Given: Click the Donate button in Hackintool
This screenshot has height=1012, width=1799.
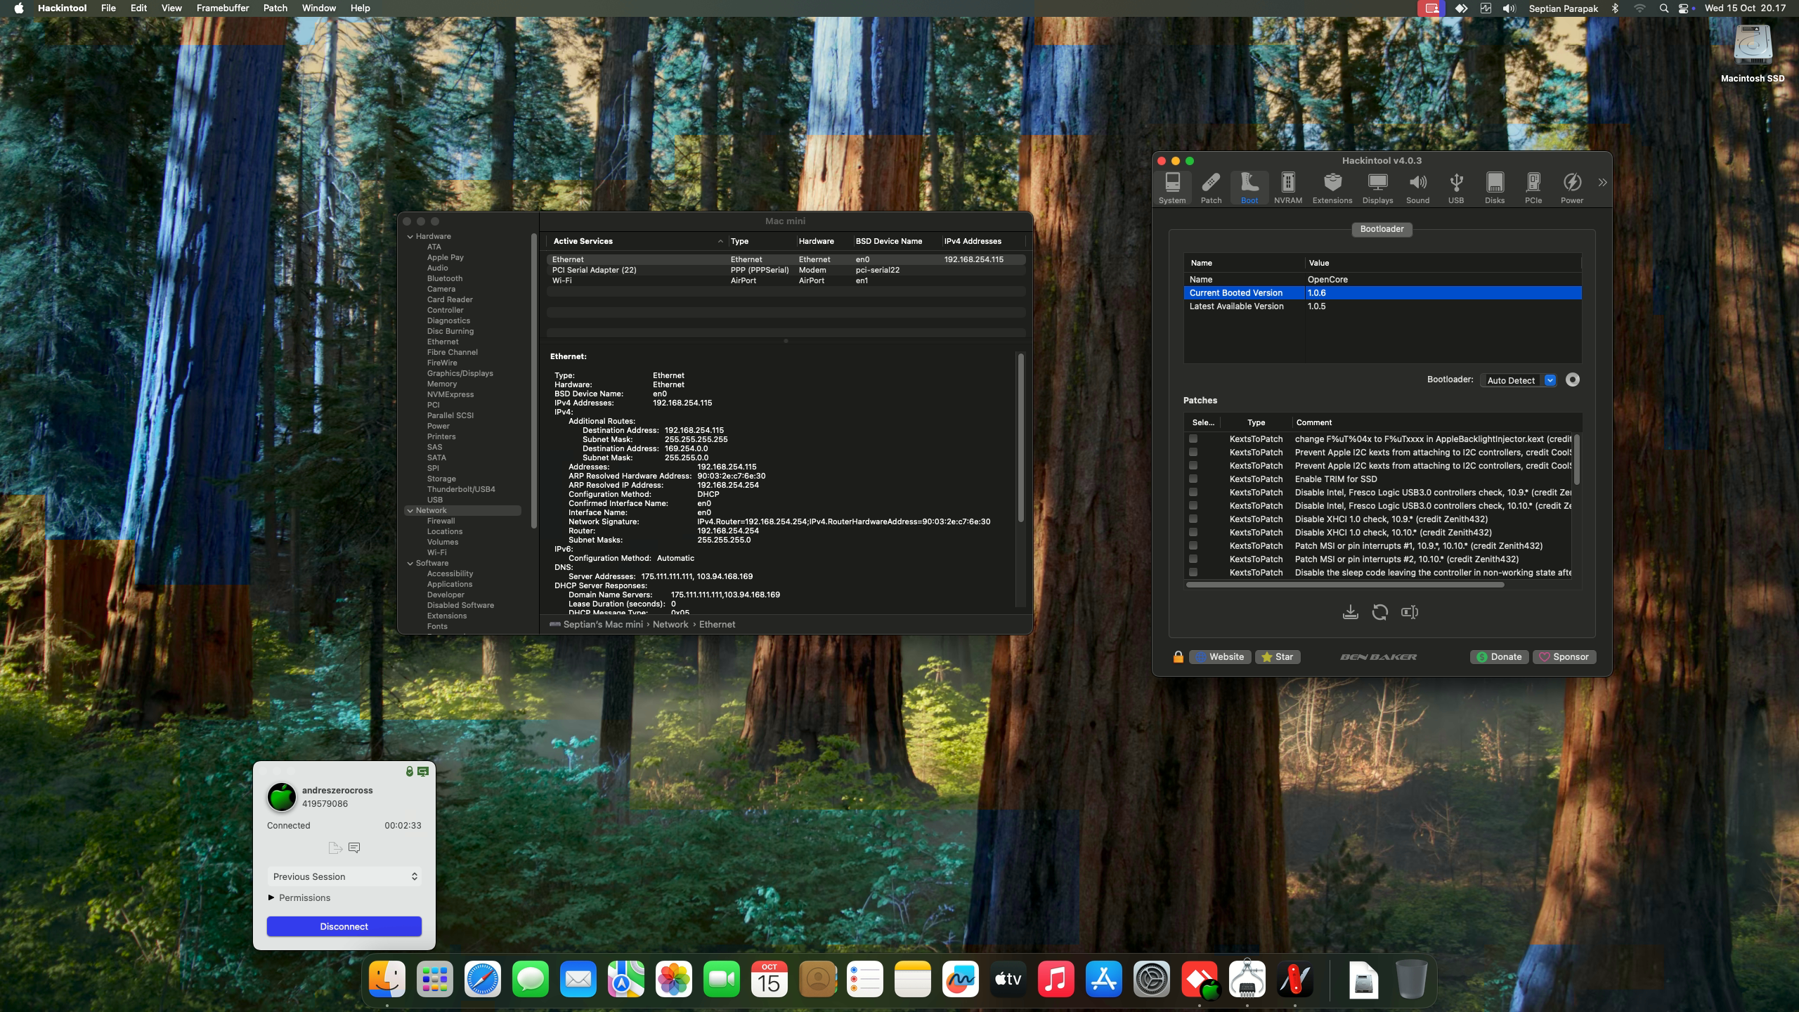Looking at the screenshot, I should (1500, 657).
